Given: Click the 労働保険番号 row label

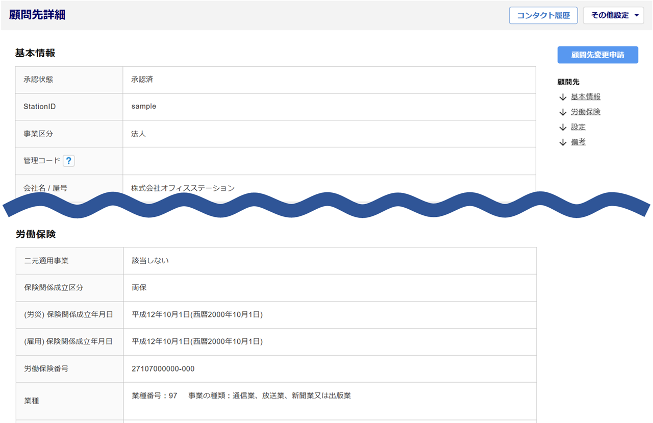Looking at the screenshot, I should (46, 368).
